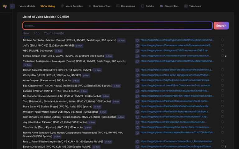Click copy icon for Titus Hardie model
The image size is (239, 149).
coord(137,127)
